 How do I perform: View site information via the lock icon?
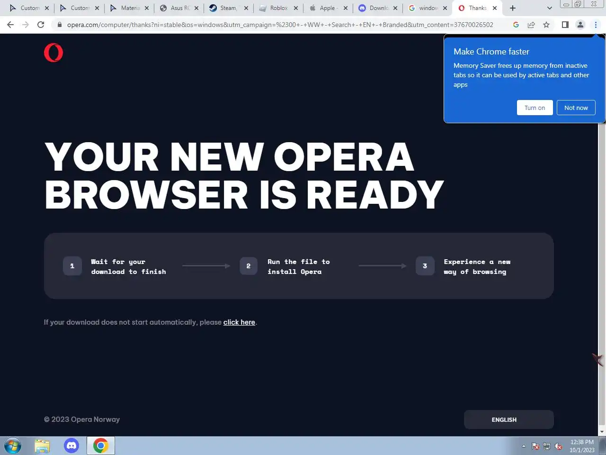click(x=59, y=25)
